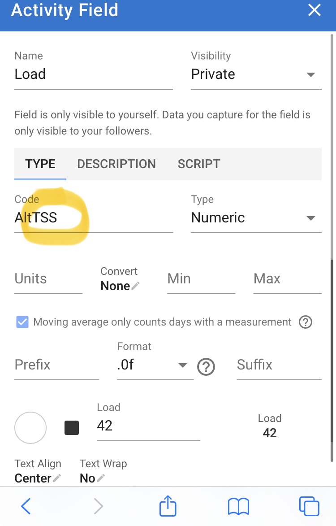The height and width of the screenshot is (526, 336).
Task: Expand the Format .0f dropdown
Action: coord(155,365)
